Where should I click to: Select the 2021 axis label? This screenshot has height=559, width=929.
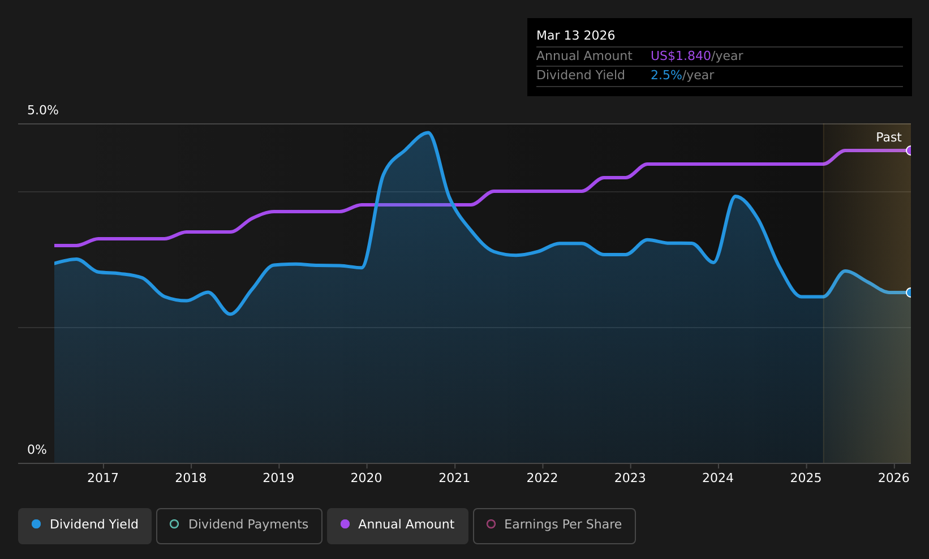[x=454, y=478]
